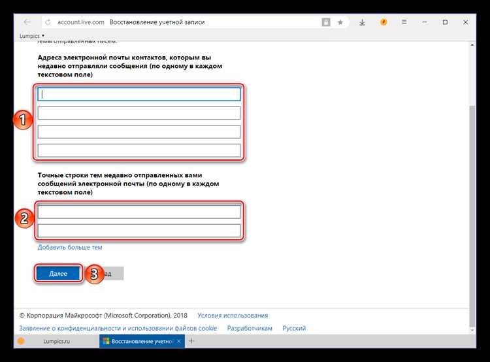Click the third contact email field
Viewport: 490px width, 362px height.
(x=139, y=131)
